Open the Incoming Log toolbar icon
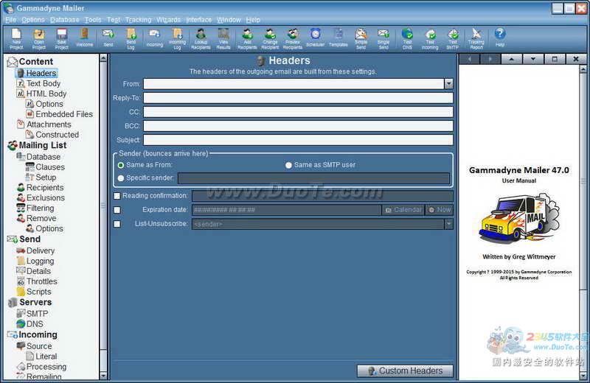The height and width of the screenshot is (383, 590). (x=177, y=39)
